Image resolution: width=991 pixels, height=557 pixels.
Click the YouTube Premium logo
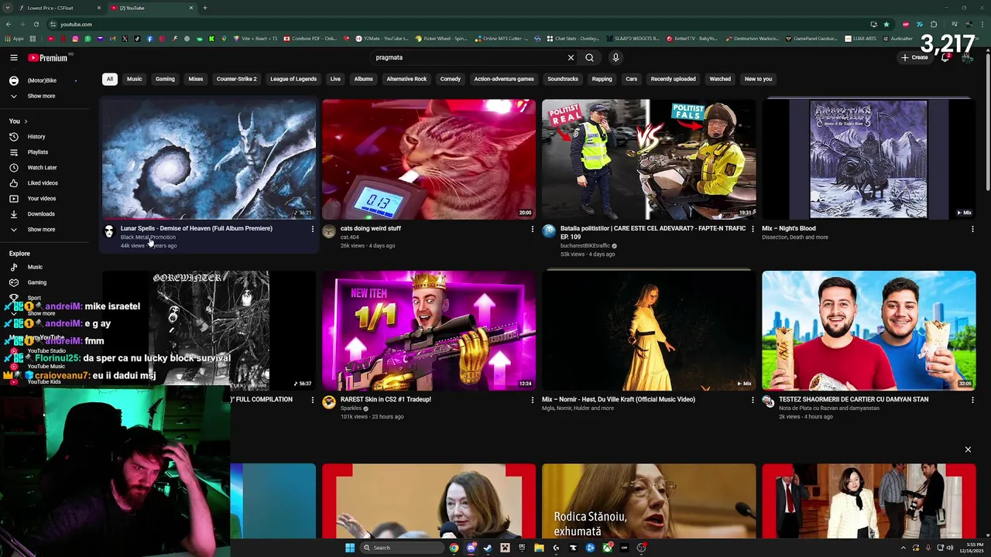click(x=48, y=57)
